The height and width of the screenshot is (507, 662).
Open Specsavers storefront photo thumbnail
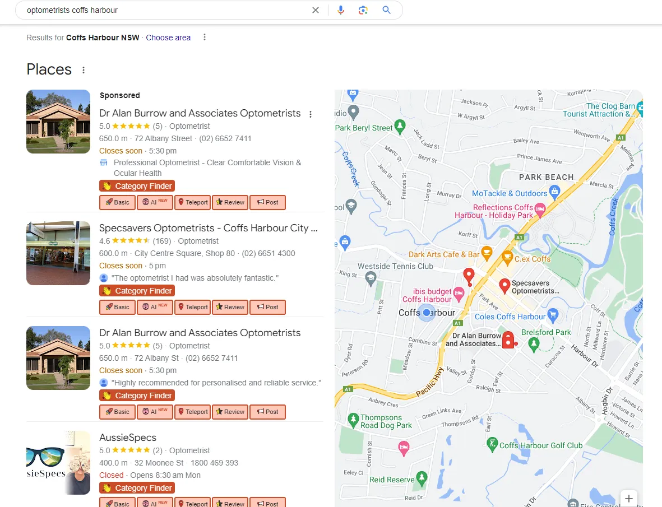tap(58, 253)
